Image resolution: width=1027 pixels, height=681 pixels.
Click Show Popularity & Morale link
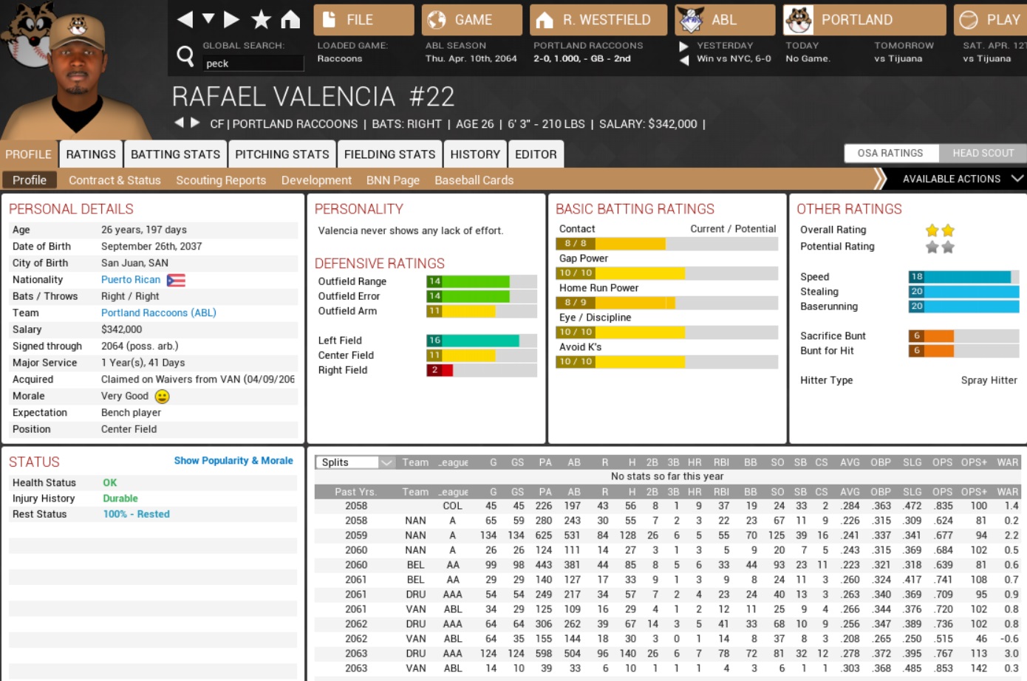(233, 460)
